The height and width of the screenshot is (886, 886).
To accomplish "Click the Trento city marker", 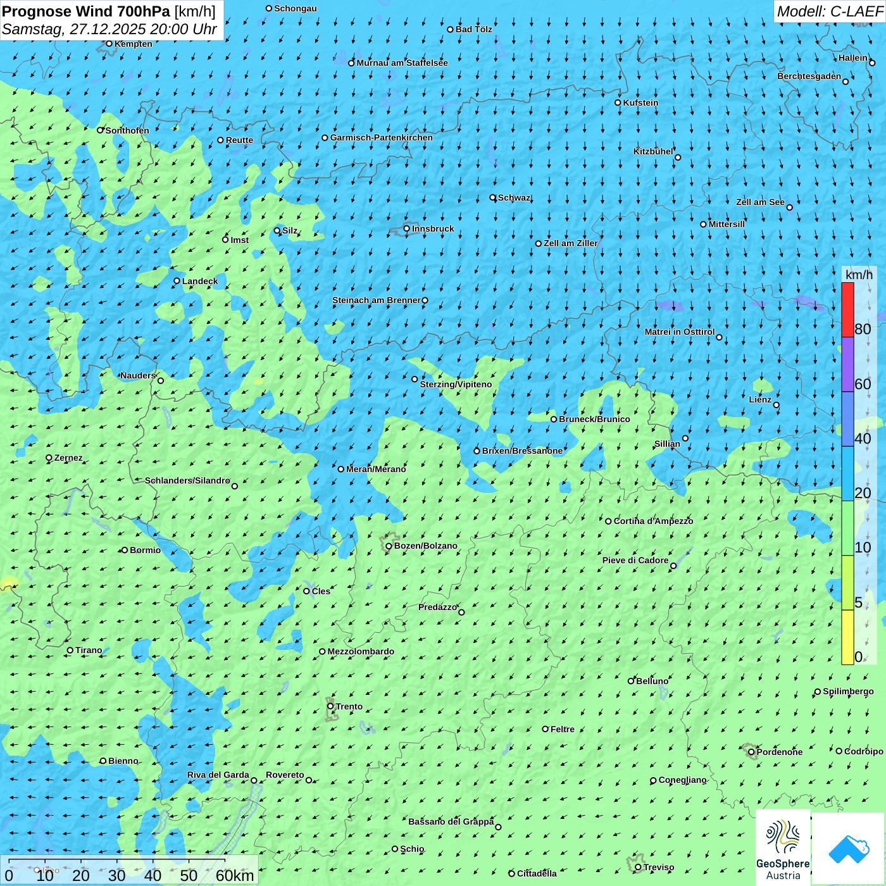I will coord(330,706).
